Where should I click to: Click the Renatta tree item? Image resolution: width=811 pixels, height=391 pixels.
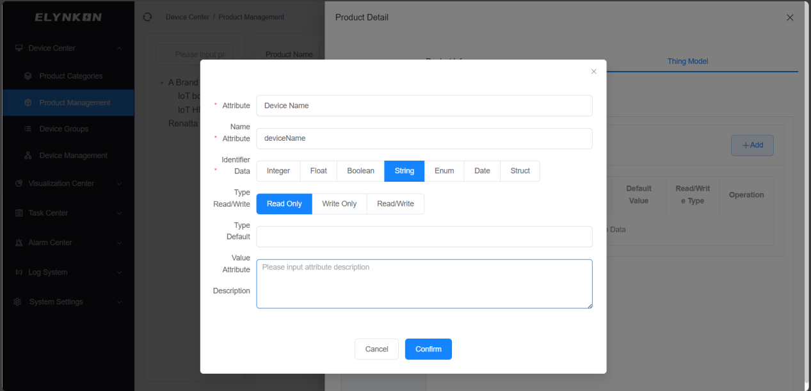(184, 123)
